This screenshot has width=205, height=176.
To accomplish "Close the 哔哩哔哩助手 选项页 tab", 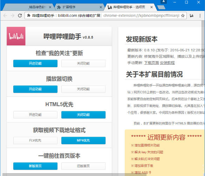I will 151,7.
